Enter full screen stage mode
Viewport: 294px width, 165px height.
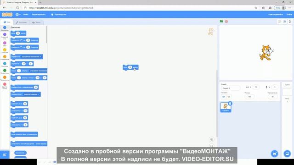[290, 22]
